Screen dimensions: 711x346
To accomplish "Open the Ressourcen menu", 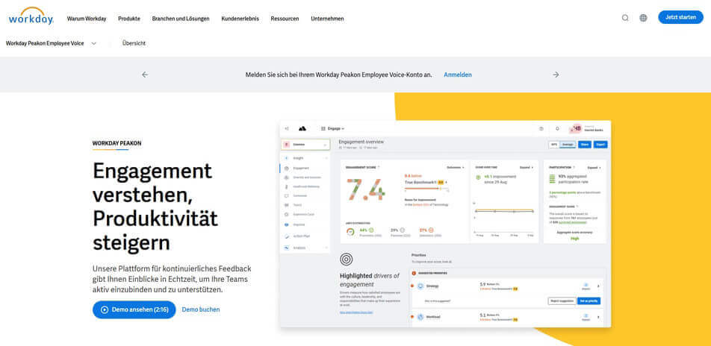I will pos(285,19).
